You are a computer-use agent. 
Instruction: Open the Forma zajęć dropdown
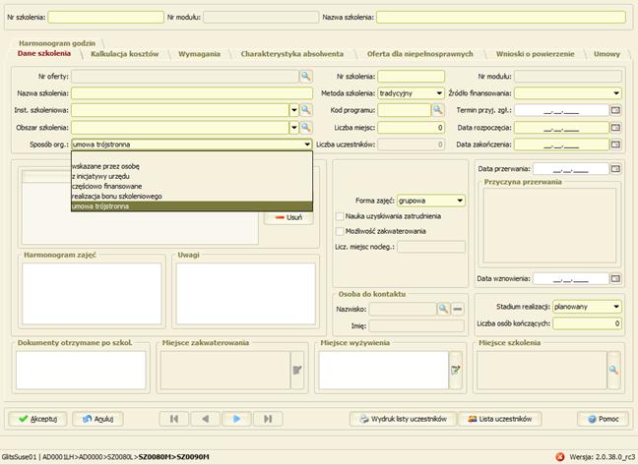(460, 201)
